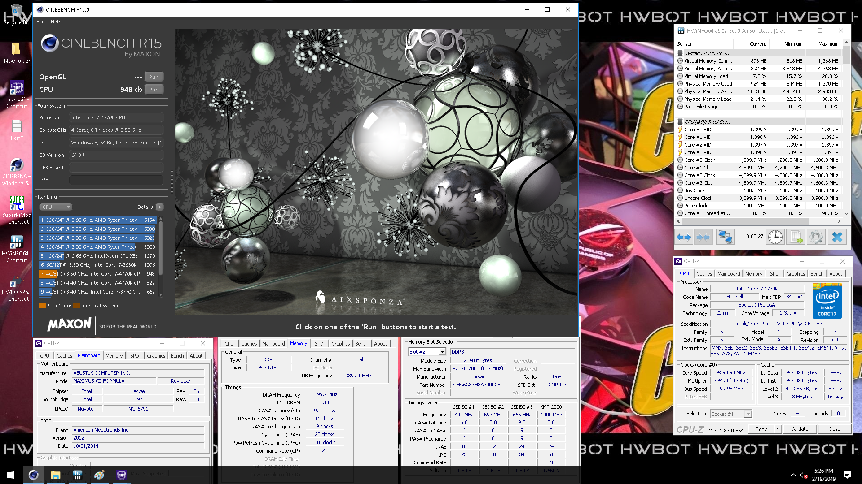The width and height of the screenshot is (862, 484).
Task: Select Uncore Clock row in HWiNFO
Action: (759, 198)
